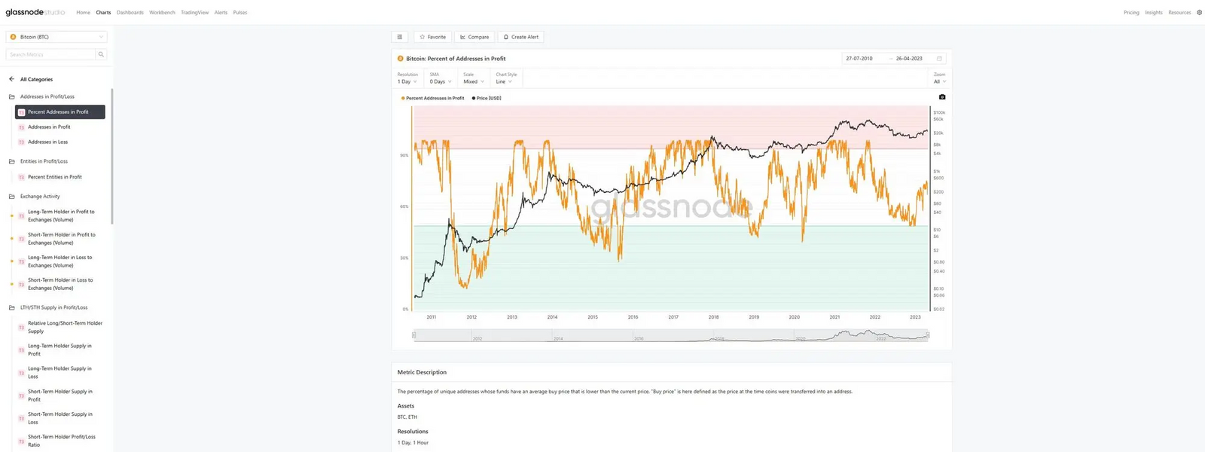Image resolution: width=1205 pixels, height=452 pixels.
Task: Open the Pricing link
Action: [x=1131, y=13]
